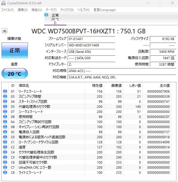178x182 pixels.
Task: Open the ファイル(F) menu
Action: [7, 10]
